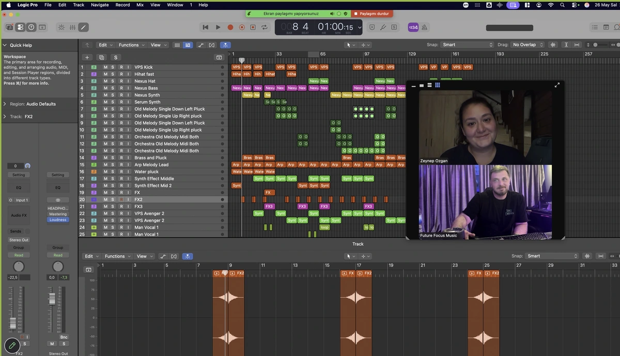The height and width of the screenshot is (356, 620).
Task: Open the List Editors icon
Action: pos(594,27)
